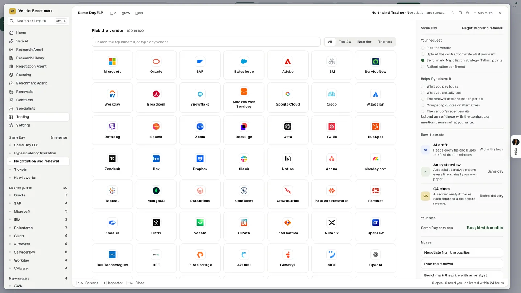Switch to the Top 20 filter tab
This screenshot has width=521, height=293.
[x=345, y=42]
